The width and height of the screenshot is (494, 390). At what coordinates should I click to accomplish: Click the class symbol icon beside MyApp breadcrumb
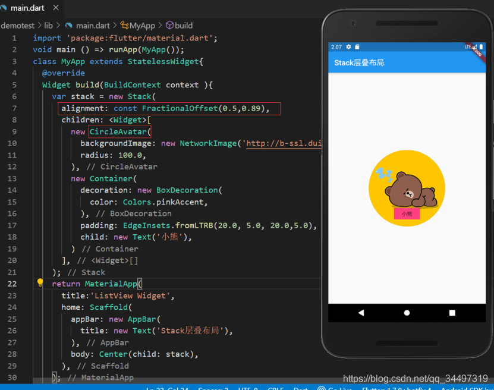click(124, 25)
